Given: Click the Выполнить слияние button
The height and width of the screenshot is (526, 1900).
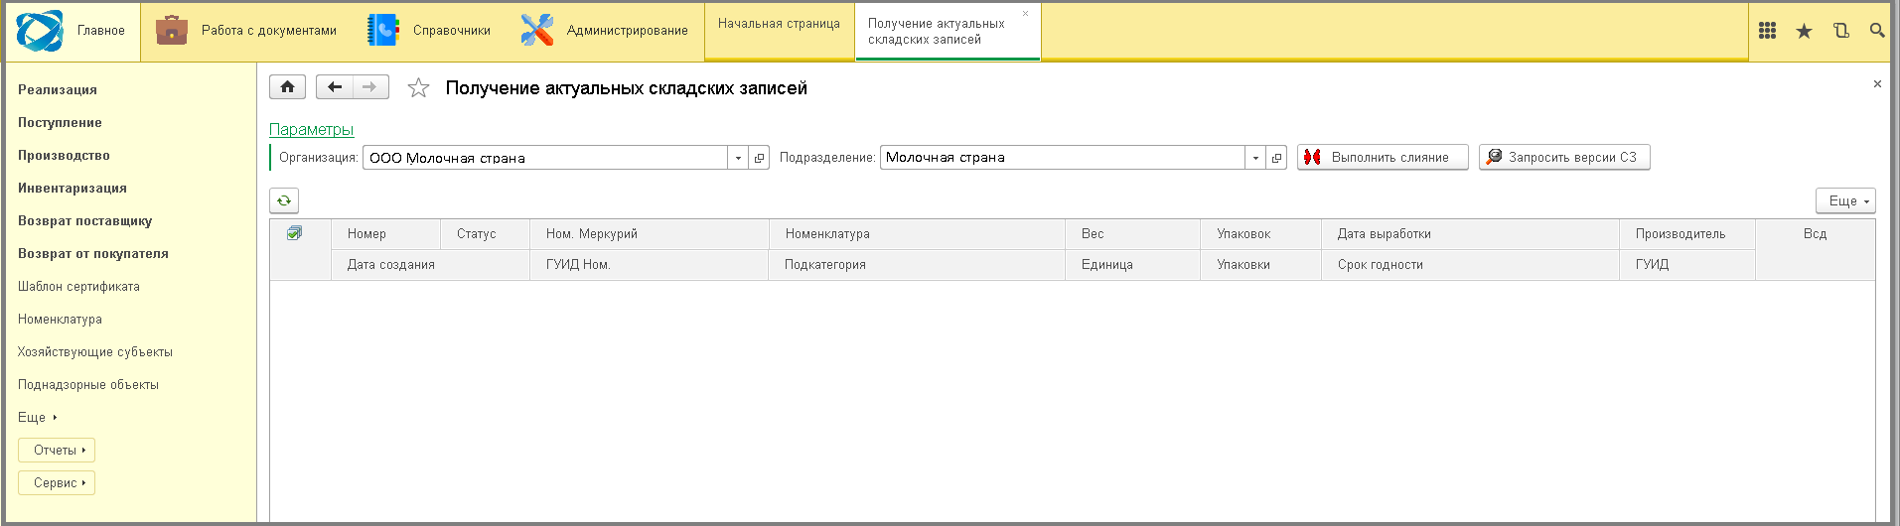Looking at the screenshot, I should 1382,158.
